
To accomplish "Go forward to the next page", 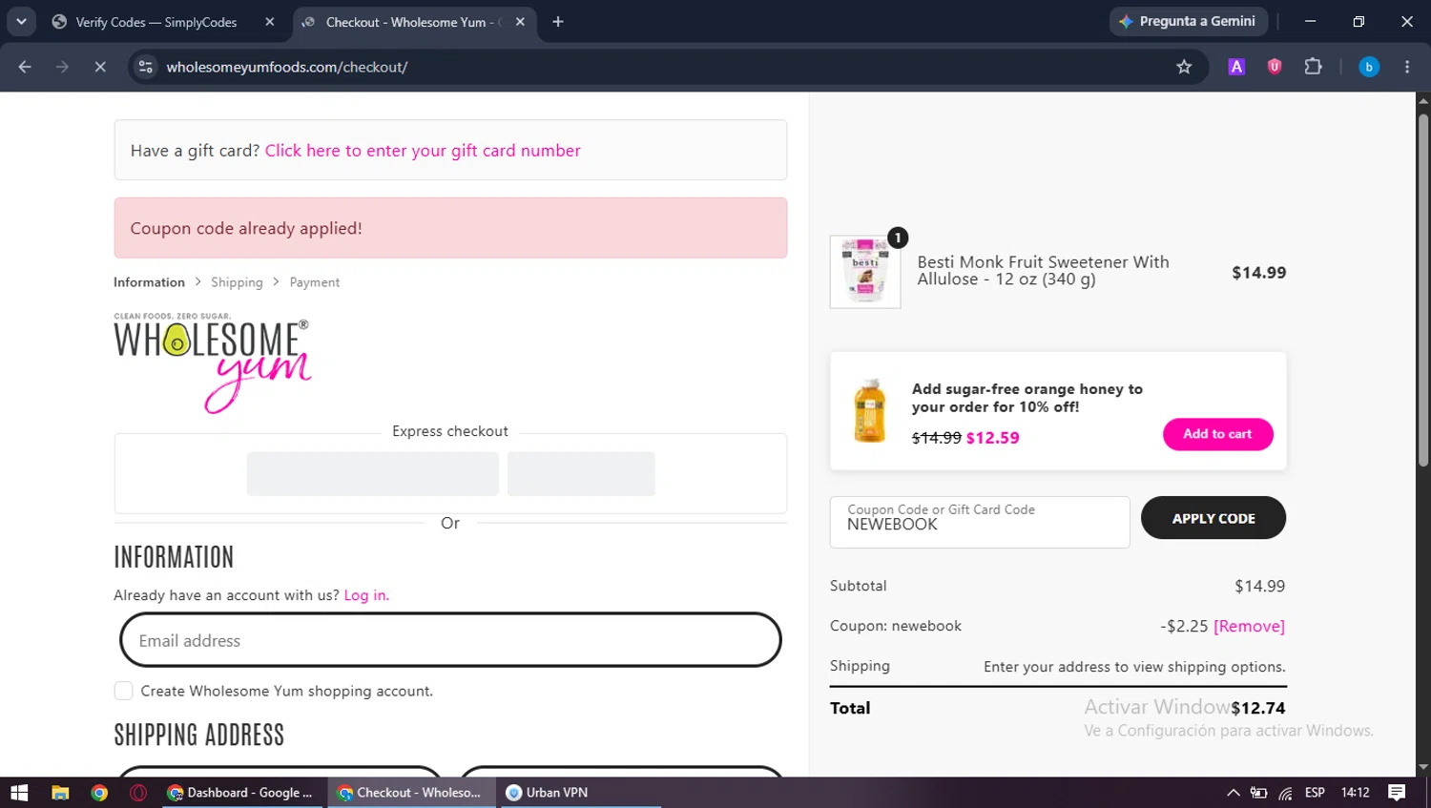I will click(62, 67).
